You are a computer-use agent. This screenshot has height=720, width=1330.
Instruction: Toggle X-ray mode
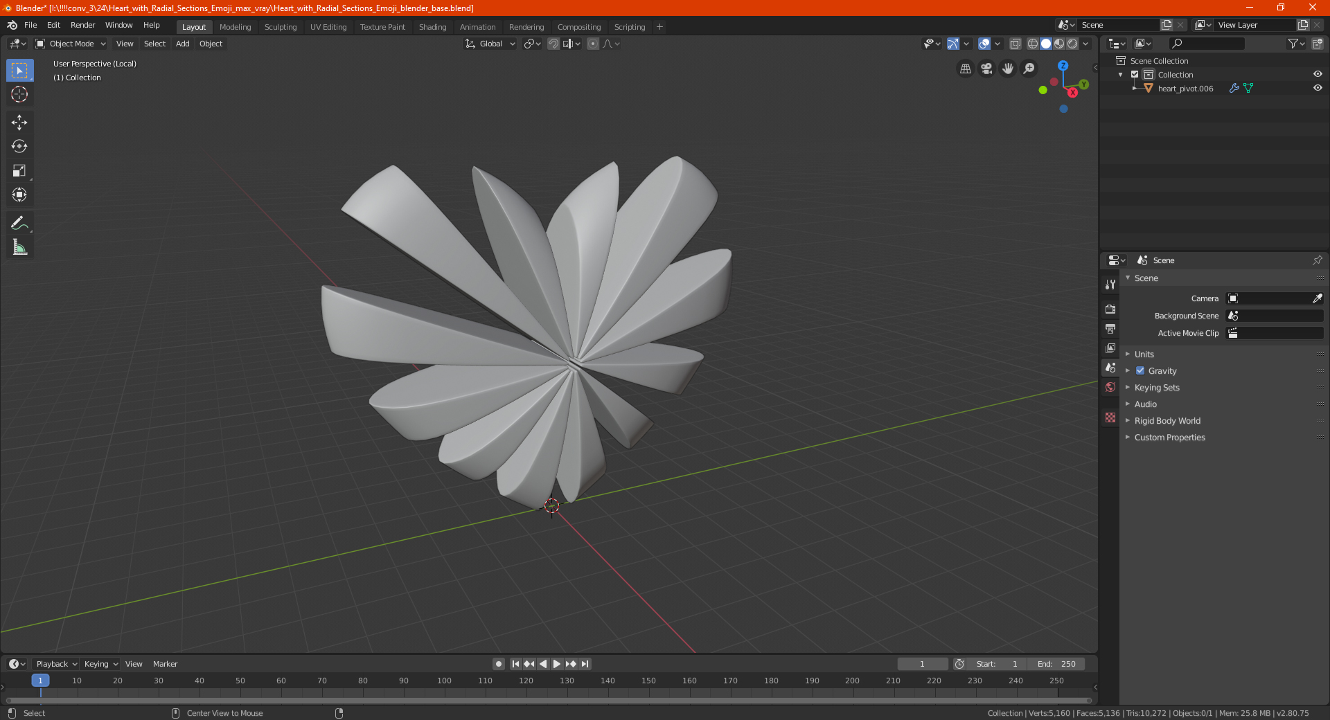pos(1015,44)
